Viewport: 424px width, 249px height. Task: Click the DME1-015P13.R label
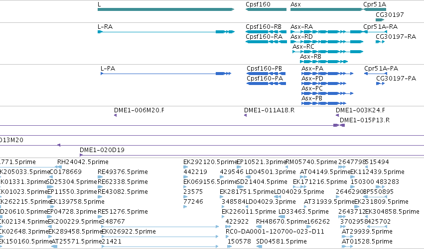click(x=365, y=120)
